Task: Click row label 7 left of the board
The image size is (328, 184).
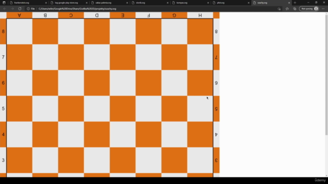Action: 3,57
